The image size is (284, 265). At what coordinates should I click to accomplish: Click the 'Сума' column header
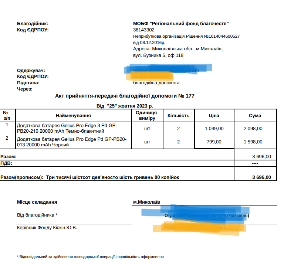[x=255, y=115]
